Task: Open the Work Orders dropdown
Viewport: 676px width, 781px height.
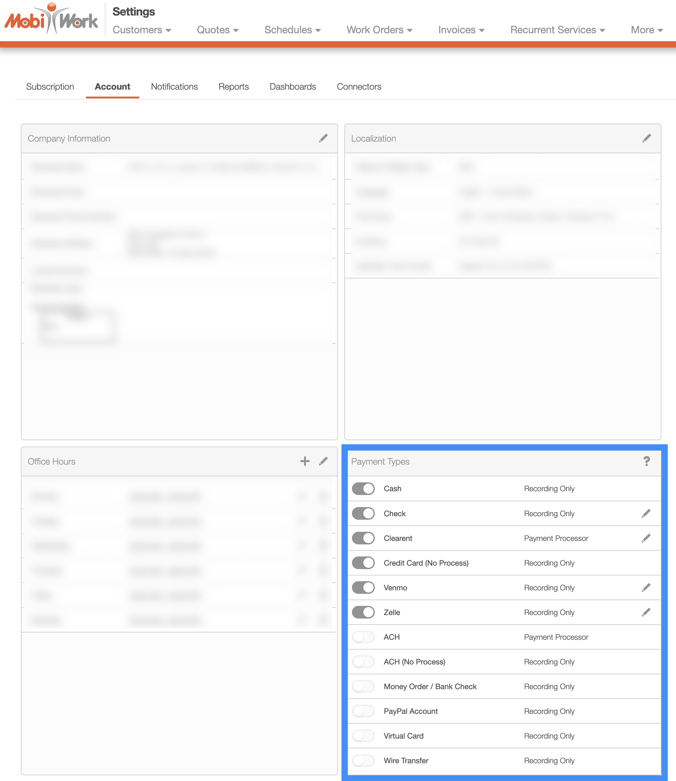Action: 379,30
